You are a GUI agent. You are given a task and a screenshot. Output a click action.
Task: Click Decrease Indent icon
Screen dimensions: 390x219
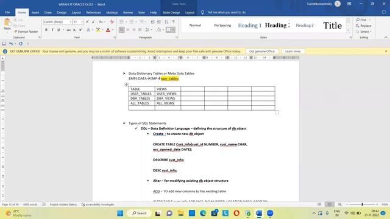click(x=153, y=22)
